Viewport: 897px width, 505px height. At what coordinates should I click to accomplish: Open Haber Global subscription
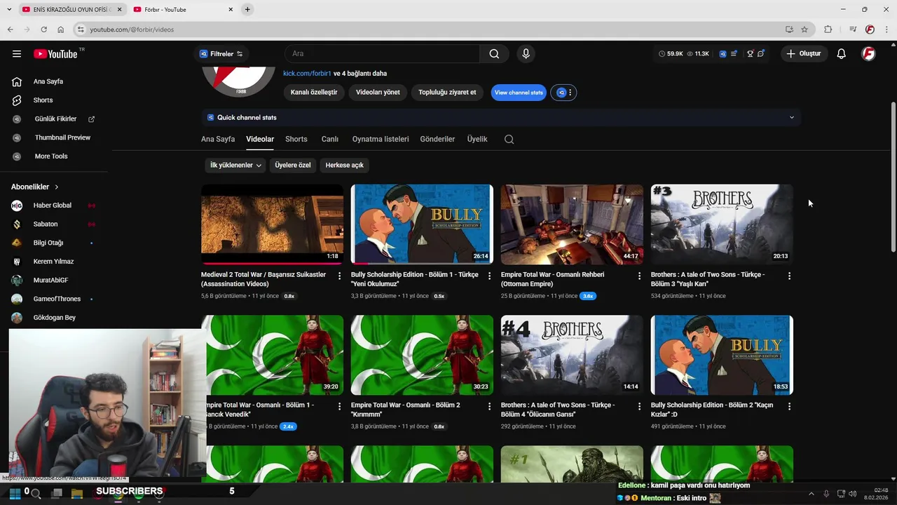coord(53,206)
